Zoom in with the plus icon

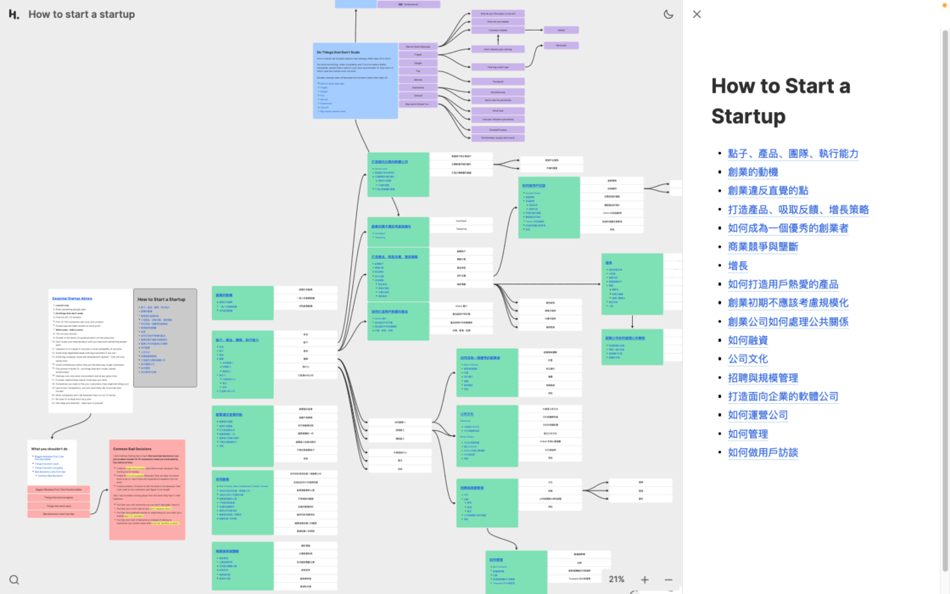click(x=645, y=580)
